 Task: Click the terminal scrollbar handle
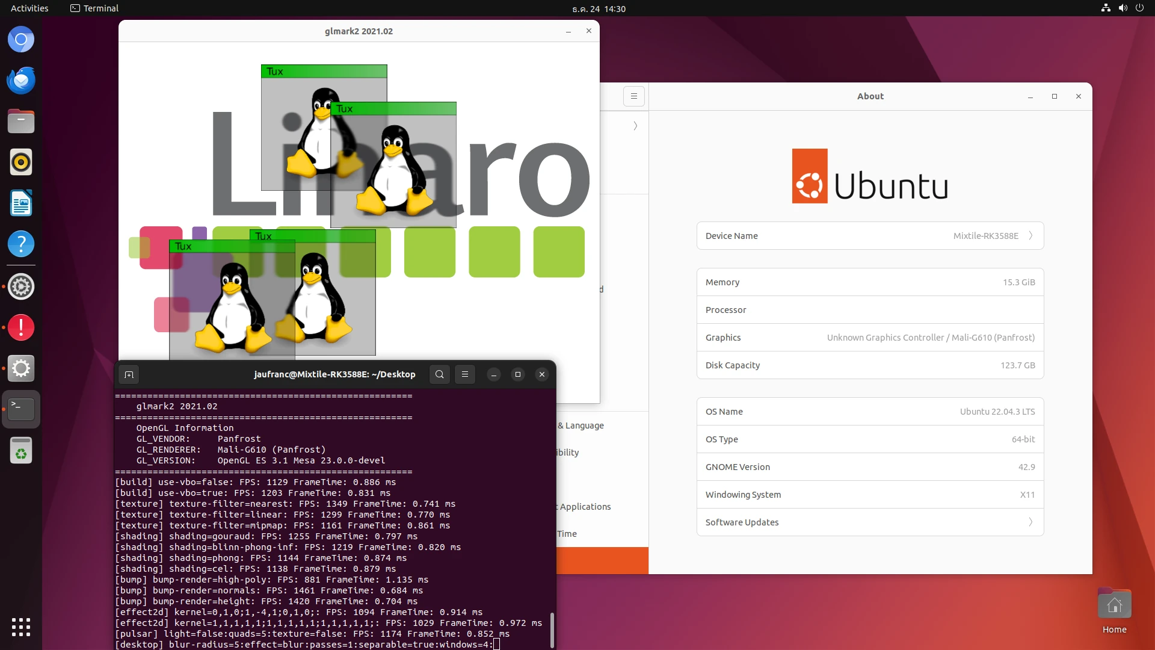[552, 630]
